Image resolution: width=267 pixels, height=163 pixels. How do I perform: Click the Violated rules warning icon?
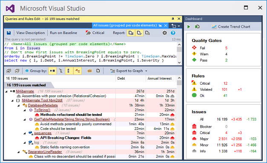click(x=194, y=89)
